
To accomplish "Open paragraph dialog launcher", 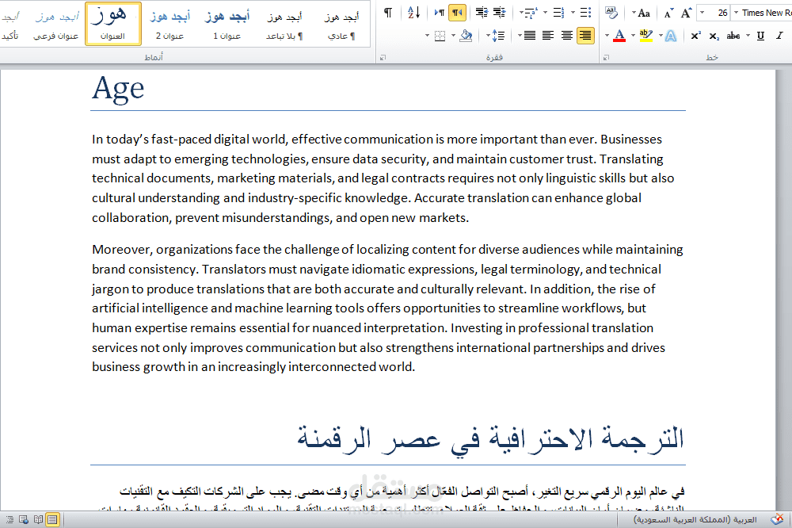I will coord(383,58).
